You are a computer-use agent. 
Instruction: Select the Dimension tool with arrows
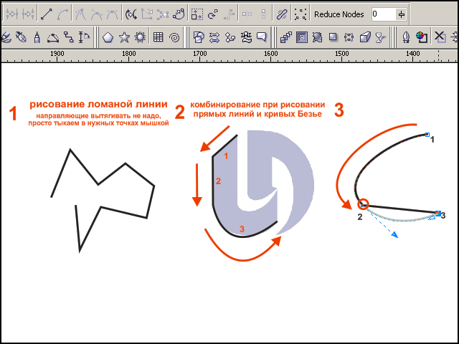85,37
